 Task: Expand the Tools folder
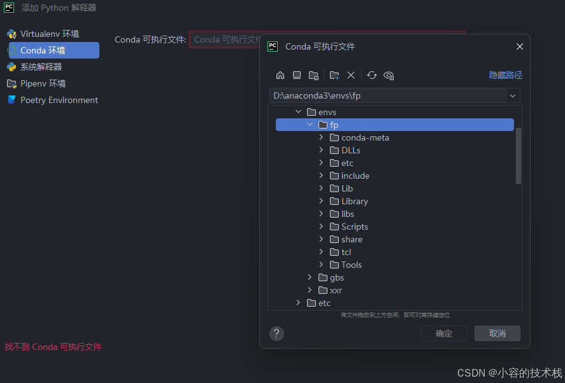[x=321, y=265]
